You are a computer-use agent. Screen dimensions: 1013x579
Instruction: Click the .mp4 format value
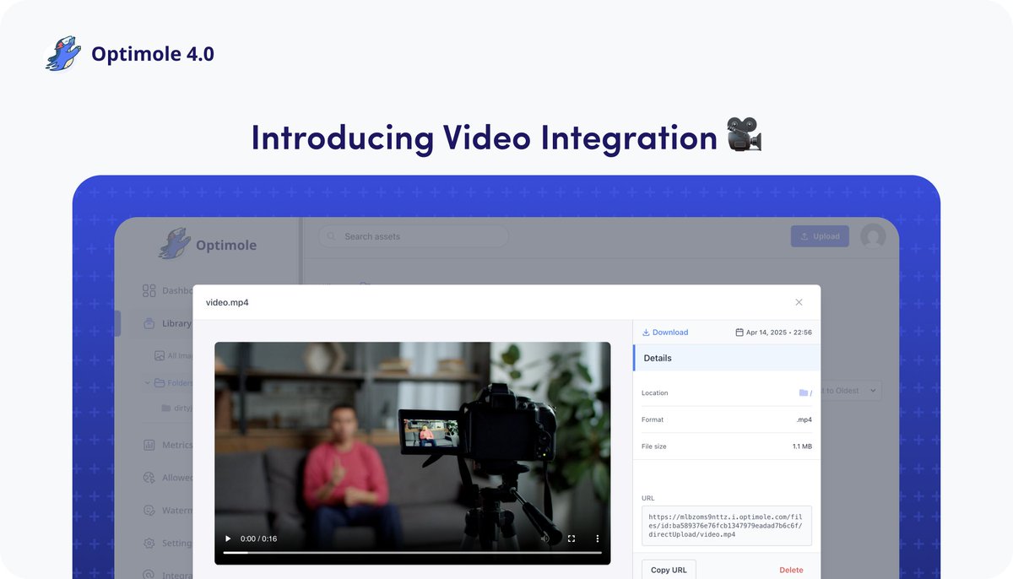(x=804, y=419)
